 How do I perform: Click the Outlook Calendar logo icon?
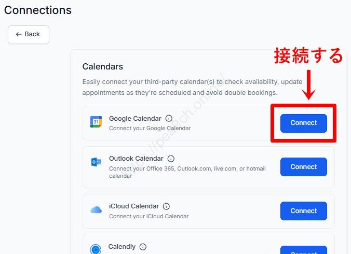pyautogui.click(x=96, y=162)
